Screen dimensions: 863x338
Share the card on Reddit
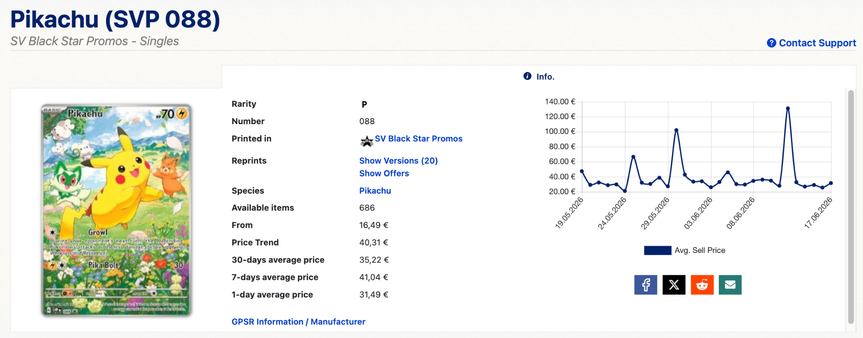click(702, 285)
